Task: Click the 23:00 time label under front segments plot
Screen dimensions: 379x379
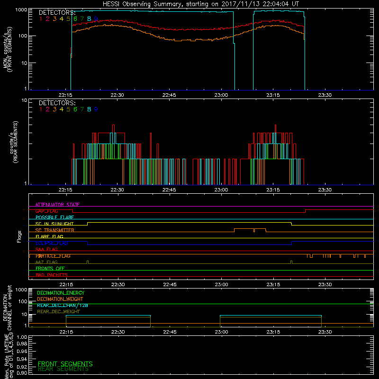Action: [221, 95]
